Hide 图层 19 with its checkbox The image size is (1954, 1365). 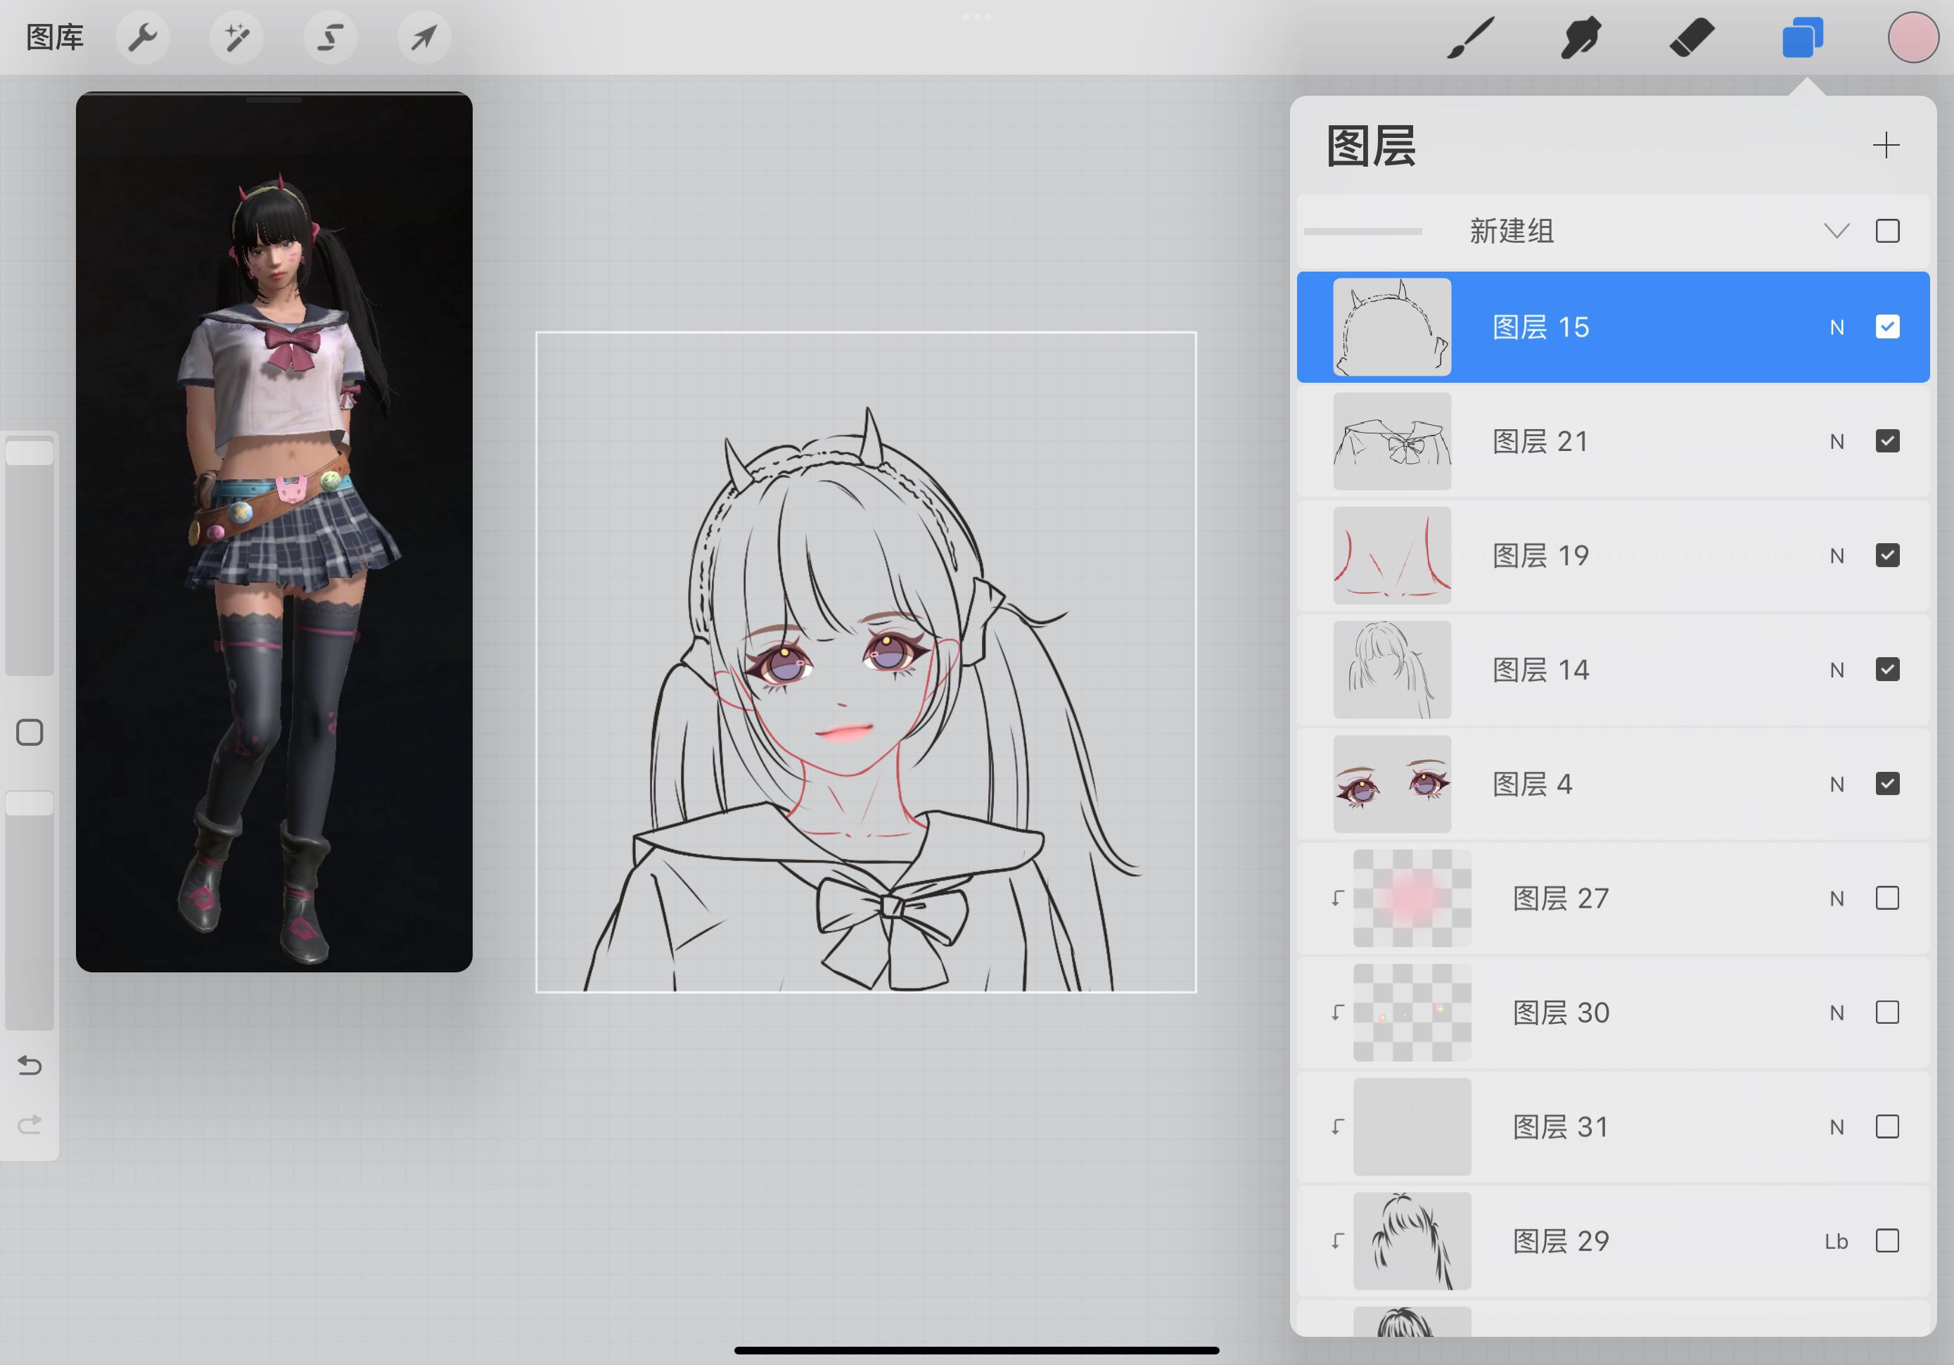(x=1886, y=555)
